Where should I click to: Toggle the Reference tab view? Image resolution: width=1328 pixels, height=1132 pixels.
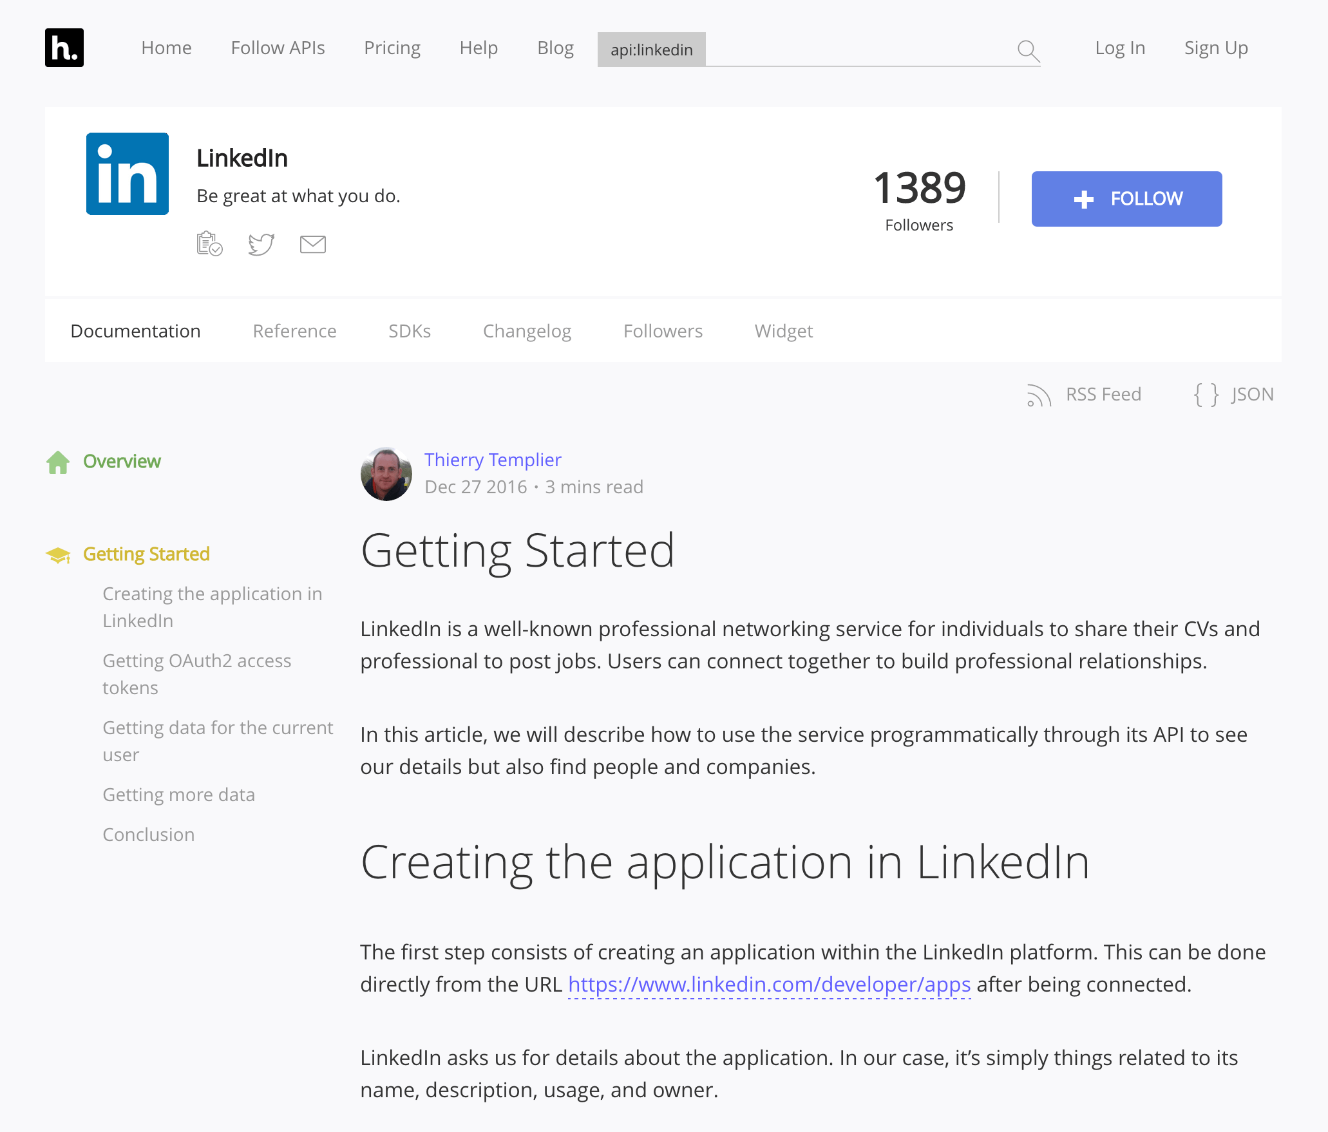pos(294,330)
